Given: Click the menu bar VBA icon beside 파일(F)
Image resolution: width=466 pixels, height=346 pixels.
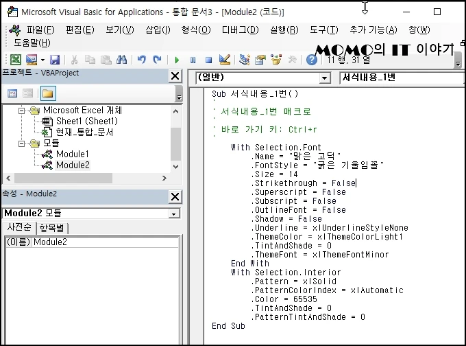Looking at the screenshot, I should [15, 30].
